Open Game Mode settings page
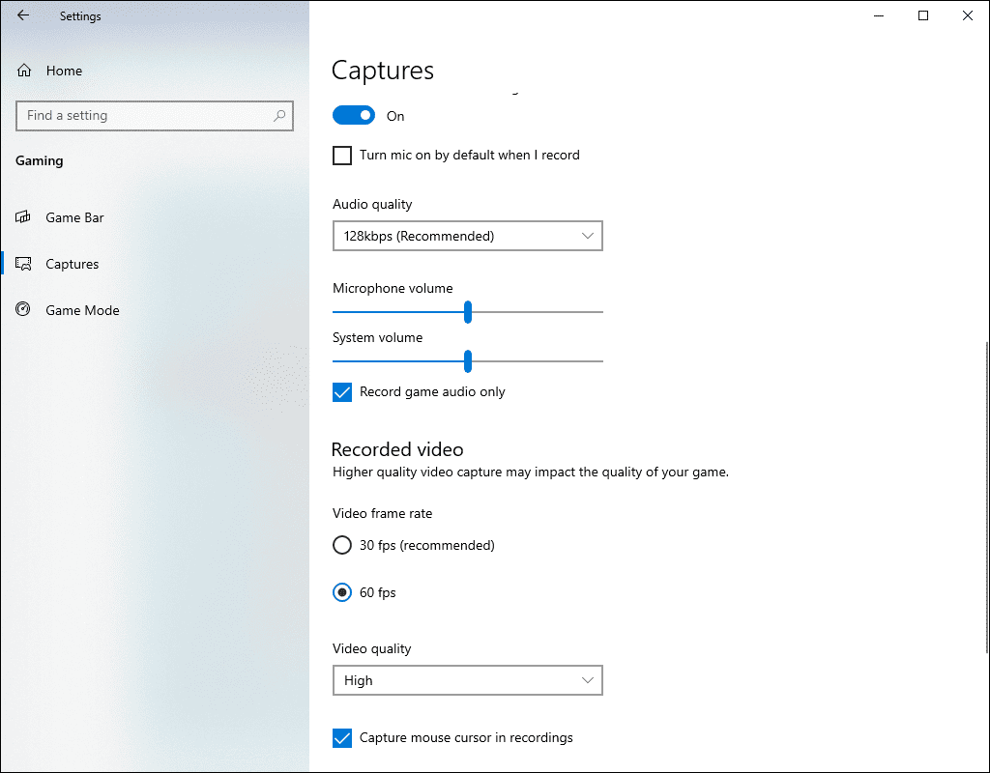Screen dimensions: 990x773 click(x=81, y=310)
